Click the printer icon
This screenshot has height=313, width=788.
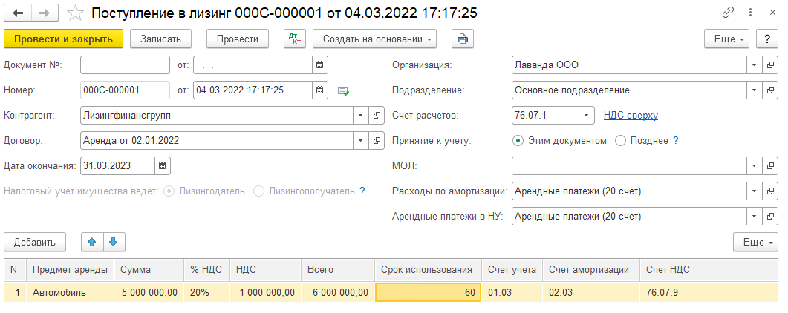[462, 39]
